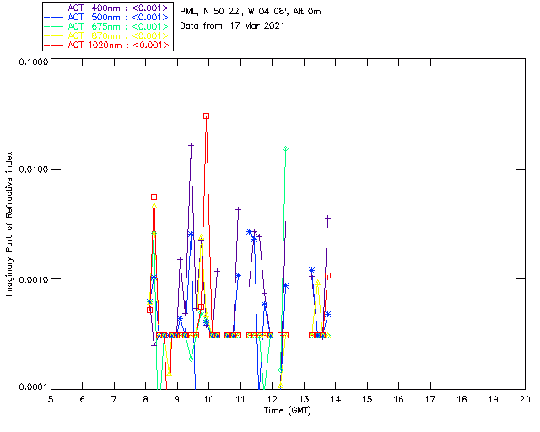Click the Imaginary Part of Refractive Index label
This screenshot has height=432, width=540.
click(9, 224)
